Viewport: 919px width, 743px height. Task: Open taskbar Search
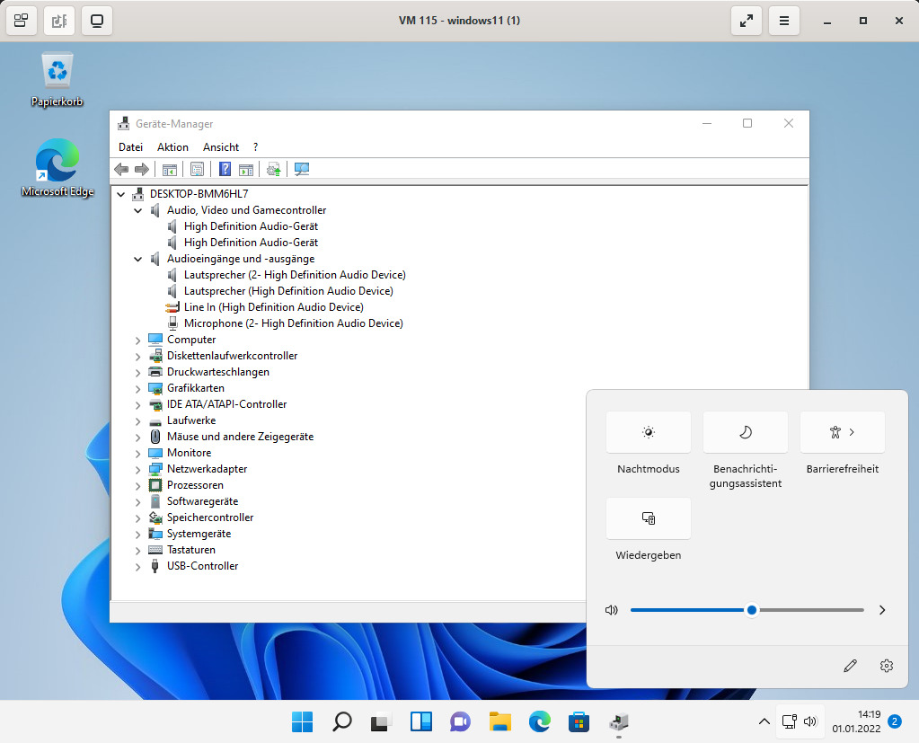[x=341, y=722]
